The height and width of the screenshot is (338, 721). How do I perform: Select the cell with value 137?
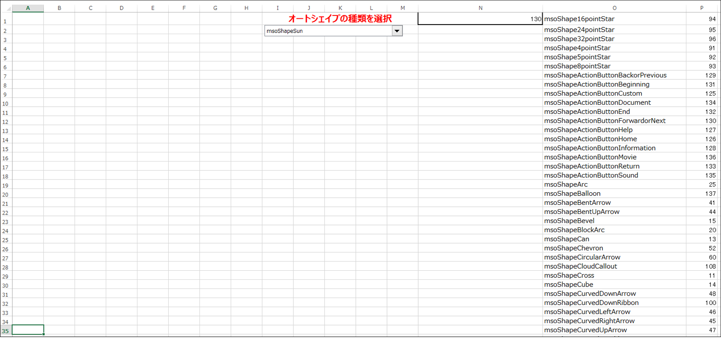click(702, 193)
